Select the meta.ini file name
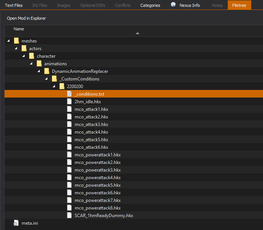Screen dimensions: 263x230 pyautogui.click(x=30, y=223)
